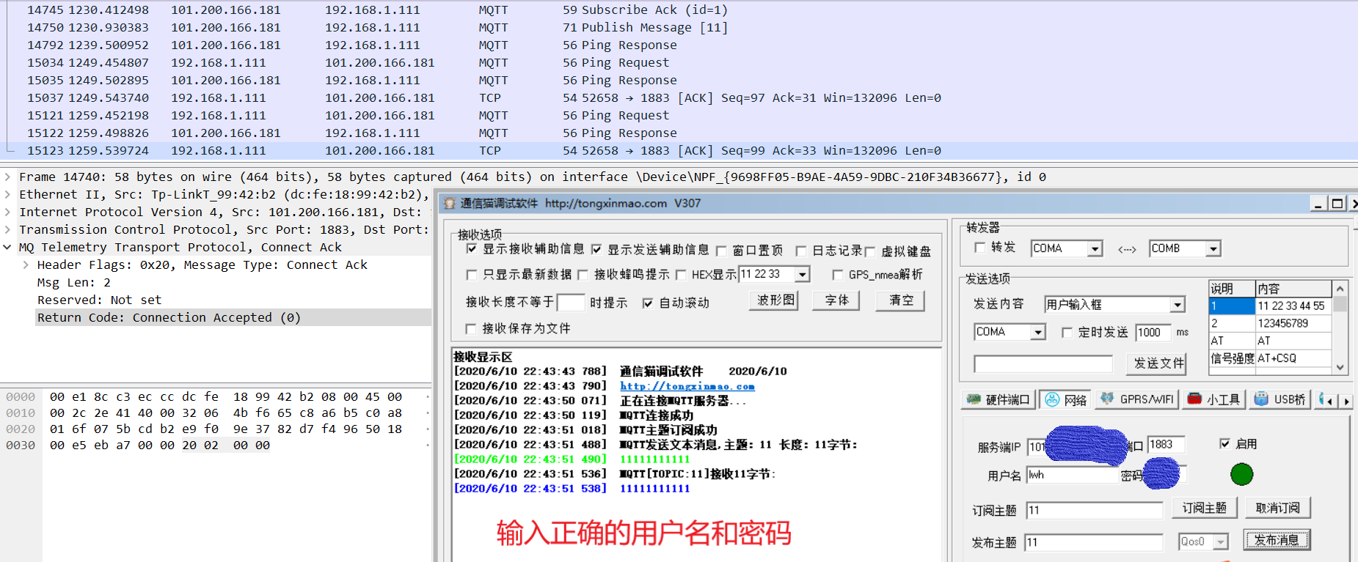Click the port field showing 1883

click(1167, 444)
